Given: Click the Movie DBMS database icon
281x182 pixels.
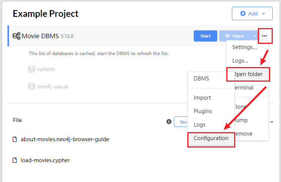Looking at the screenshot, I should point(16,36).
